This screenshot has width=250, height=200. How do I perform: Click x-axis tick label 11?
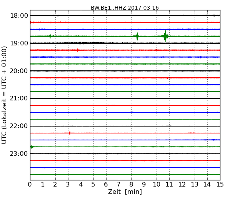[x=169, y=185]
